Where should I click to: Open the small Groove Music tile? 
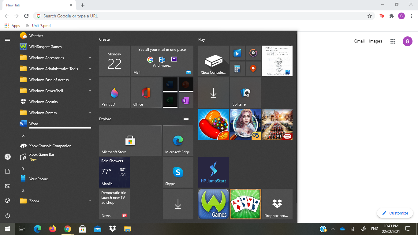(x=253, y=53)
